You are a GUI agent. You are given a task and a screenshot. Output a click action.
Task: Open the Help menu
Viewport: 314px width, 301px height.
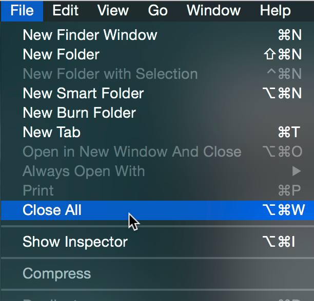click(275, 11)
